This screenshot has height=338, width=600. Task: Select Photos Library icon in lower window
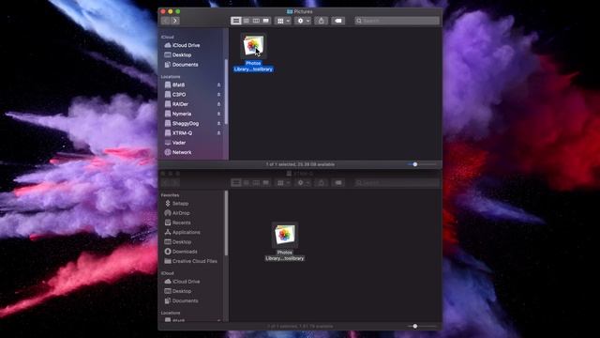click(285, 235)
